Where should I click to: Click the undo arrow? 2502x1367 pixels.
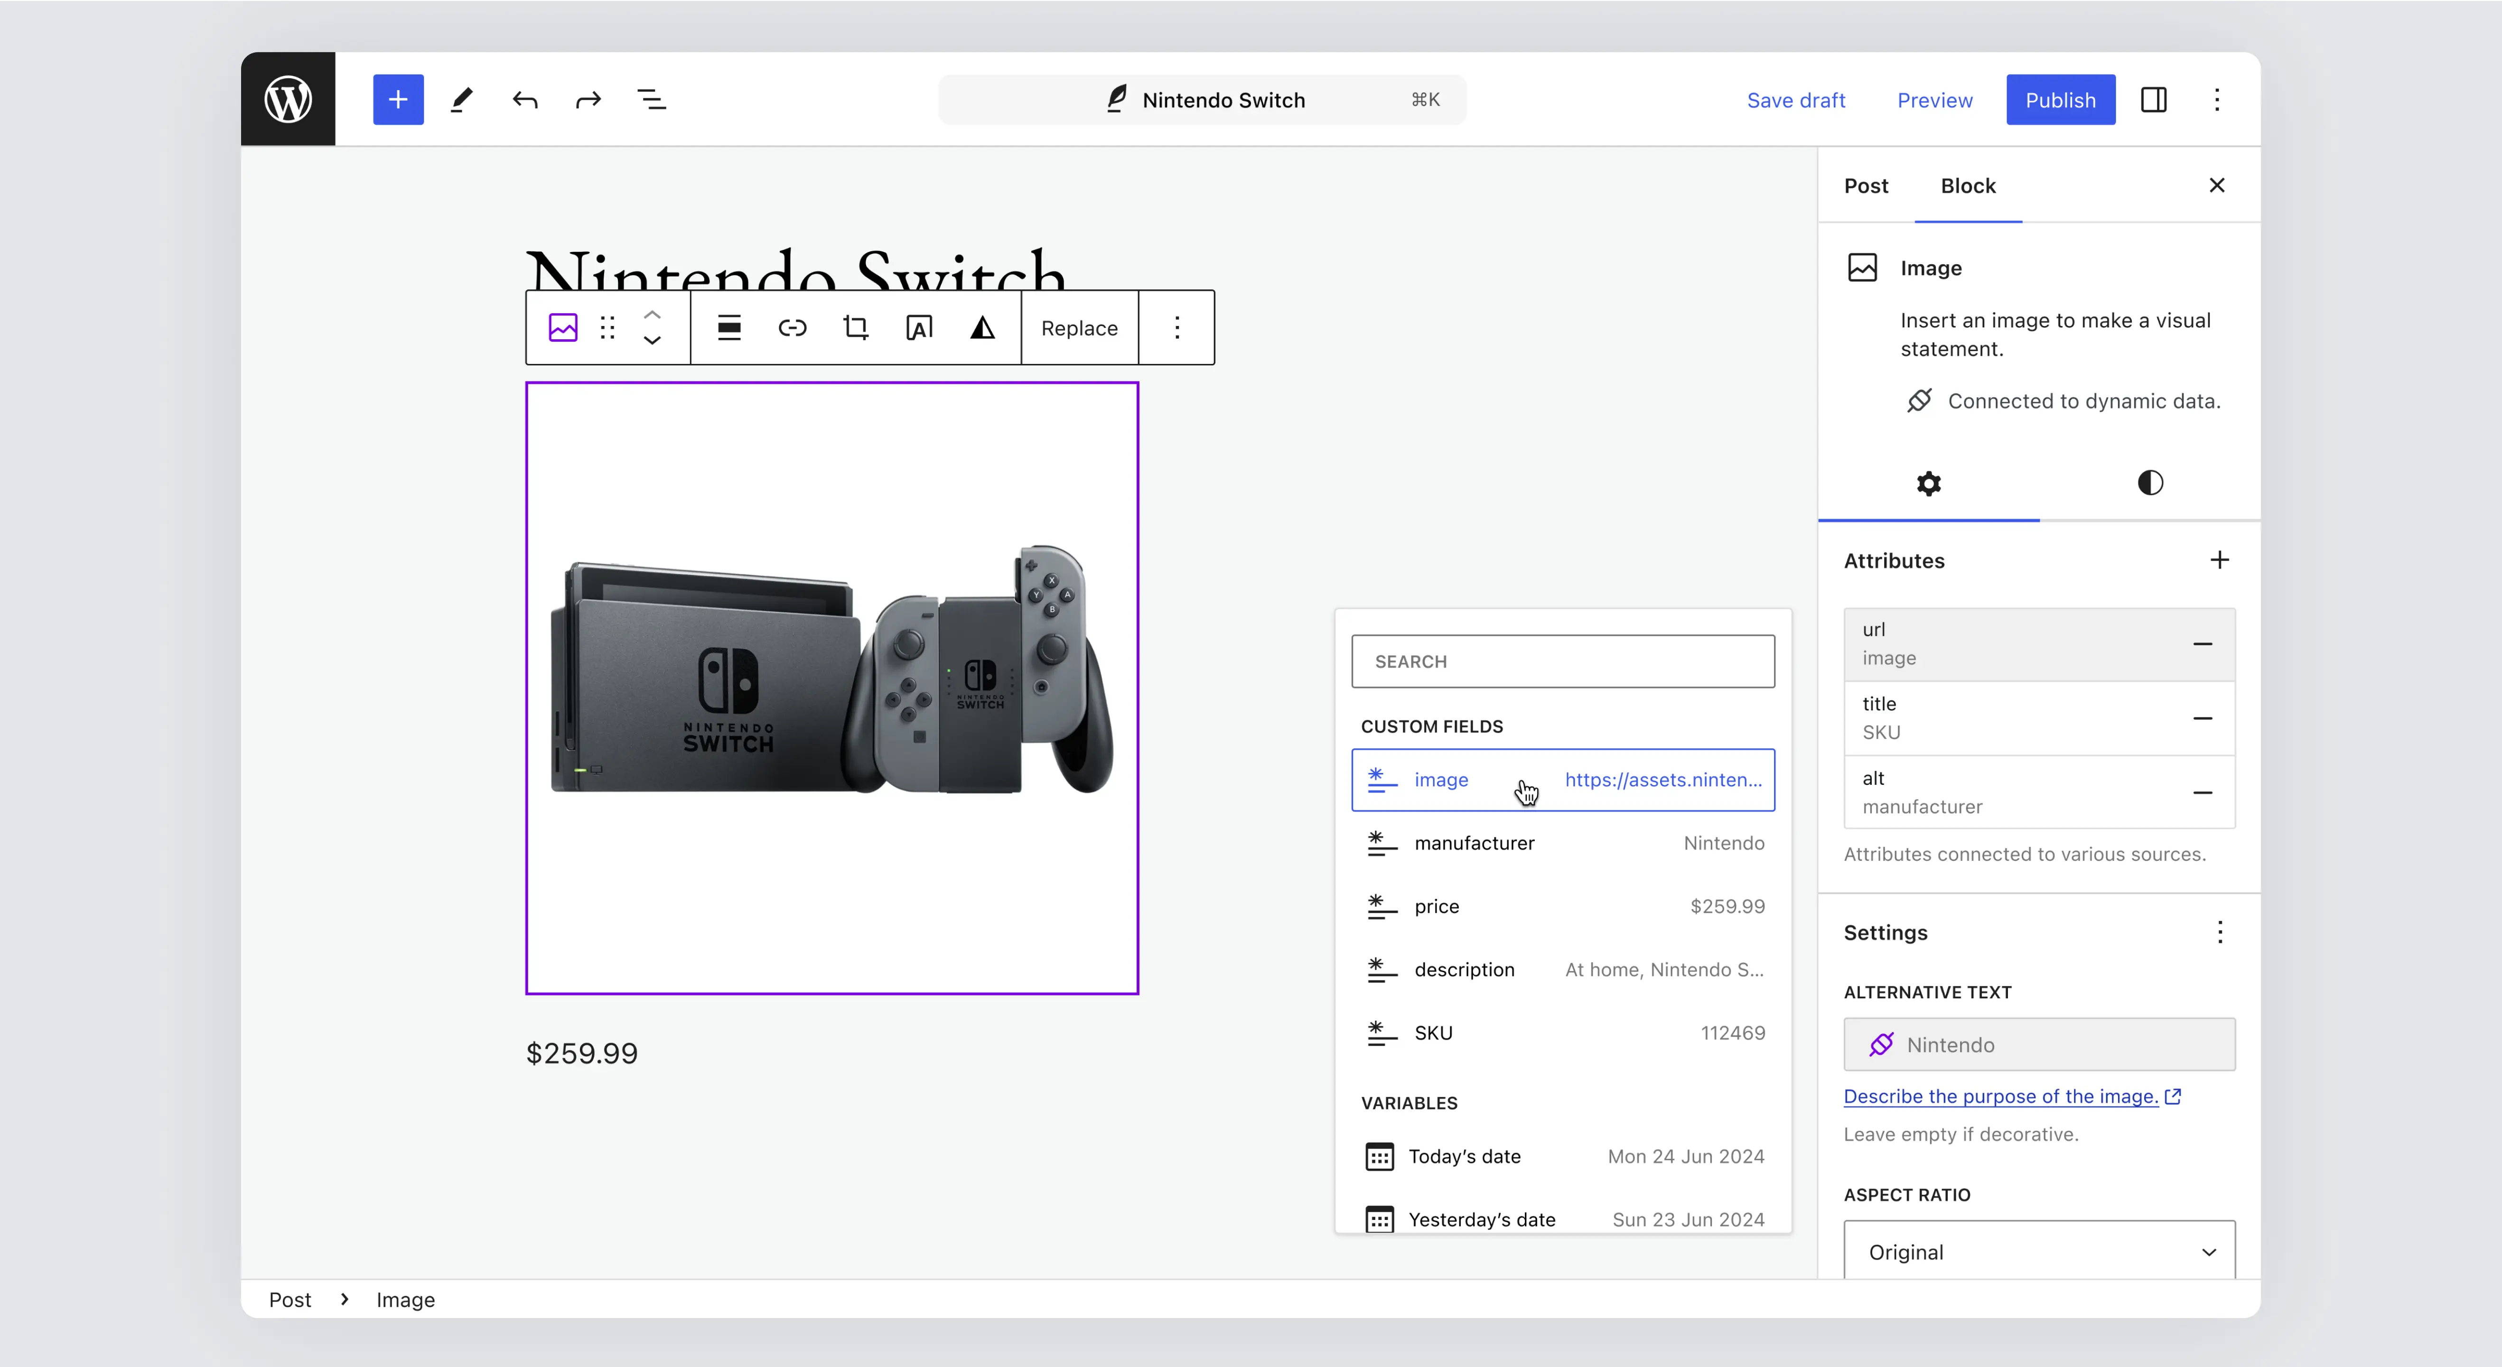coord(524,99)
